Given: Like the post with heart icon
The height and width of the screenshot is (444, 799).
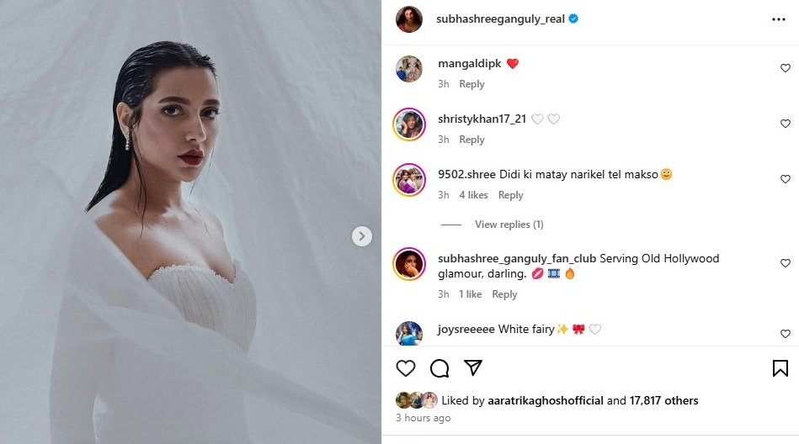Looking at the screenshot, I should pyautogui.click(x=406, y=368).
